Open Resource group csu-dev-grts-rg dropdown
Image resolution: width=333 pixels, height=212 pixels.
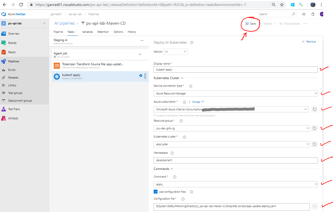click(232, 128)
